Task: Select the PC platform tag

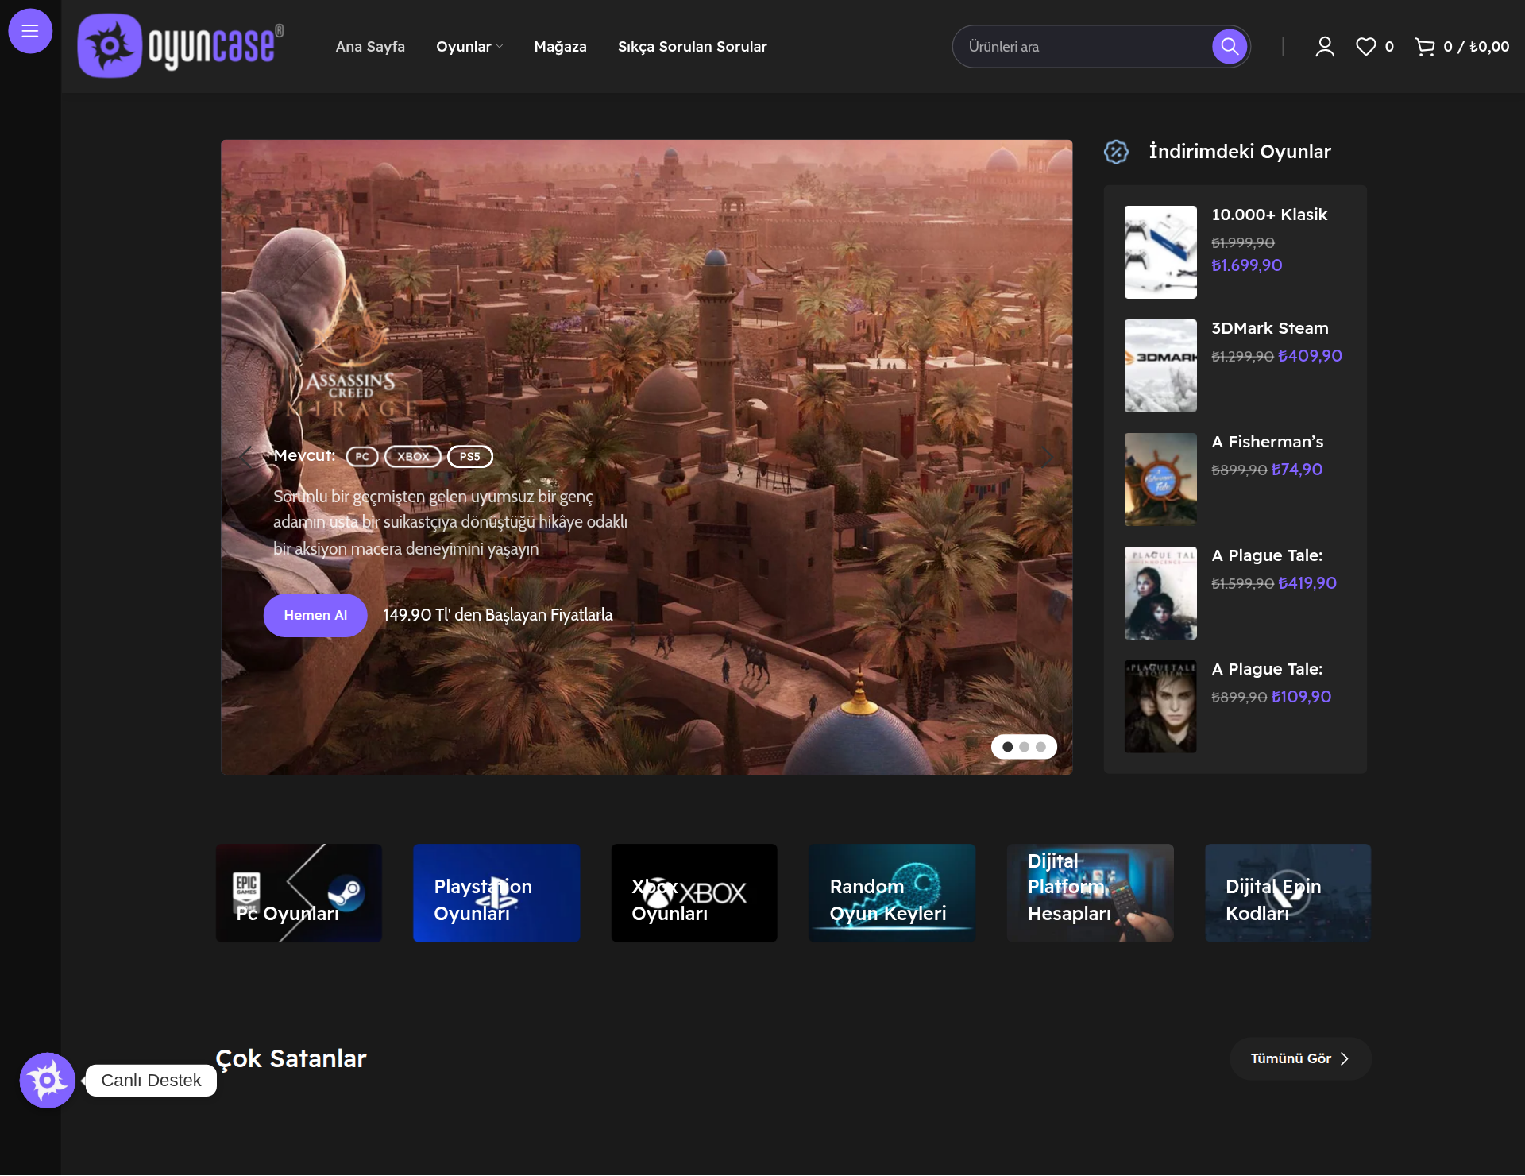Action: point(362,456)
